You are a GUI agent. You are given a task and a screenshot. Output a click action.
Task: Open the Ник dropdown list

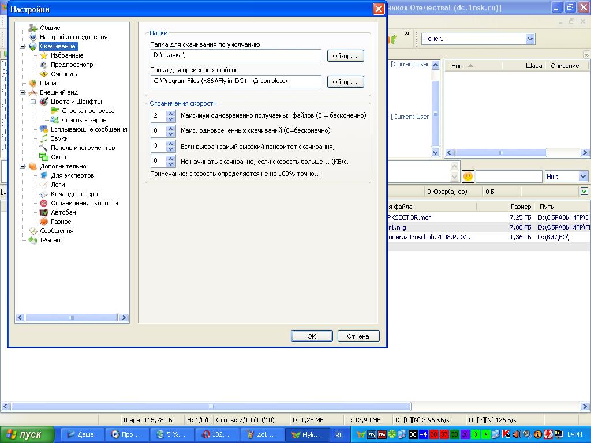[582, 177]
